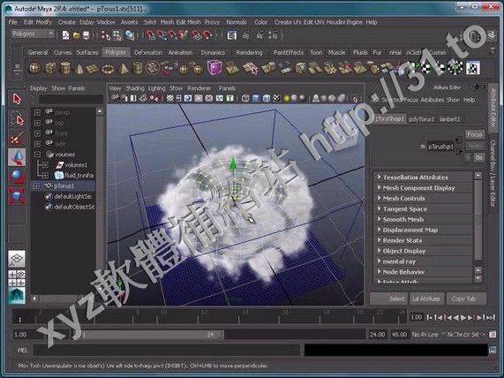The height and width of the screenshot is (378, 504).
Task: Select volumes1 in the outliner
Action: coord(76,164)
